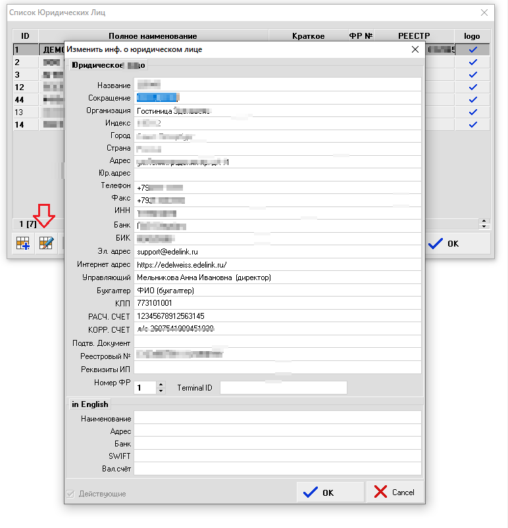
Task: Click the Вал.счёт field
Action: tap(278, 468)
